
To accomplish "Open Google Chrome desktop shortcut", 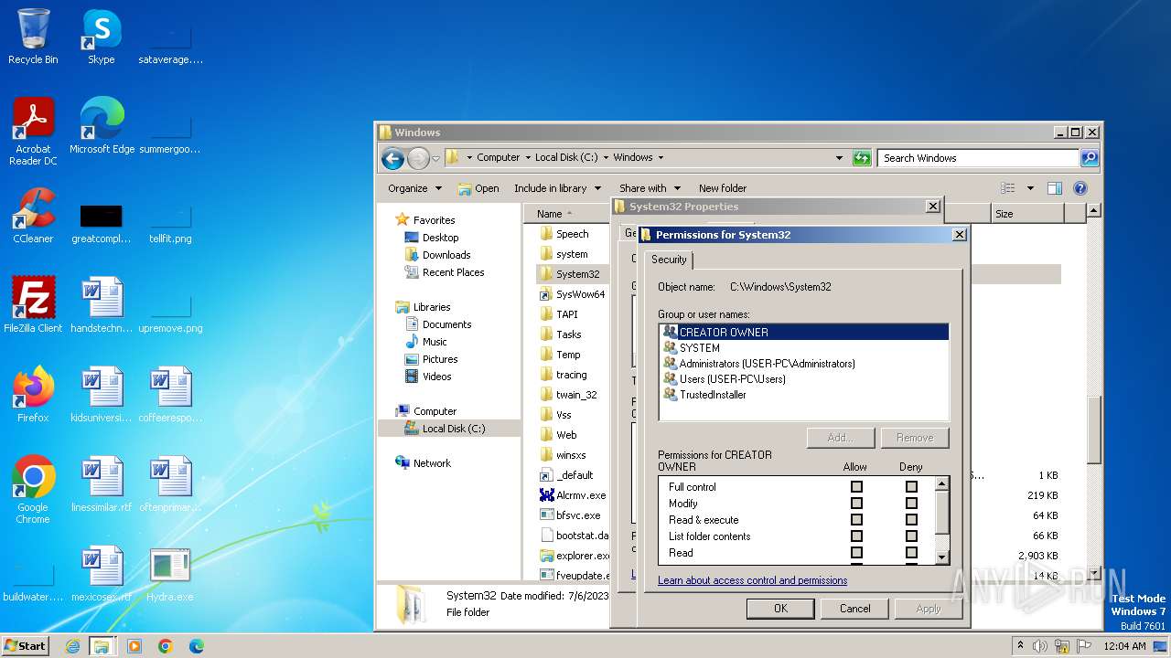I will tap(33, 490).
